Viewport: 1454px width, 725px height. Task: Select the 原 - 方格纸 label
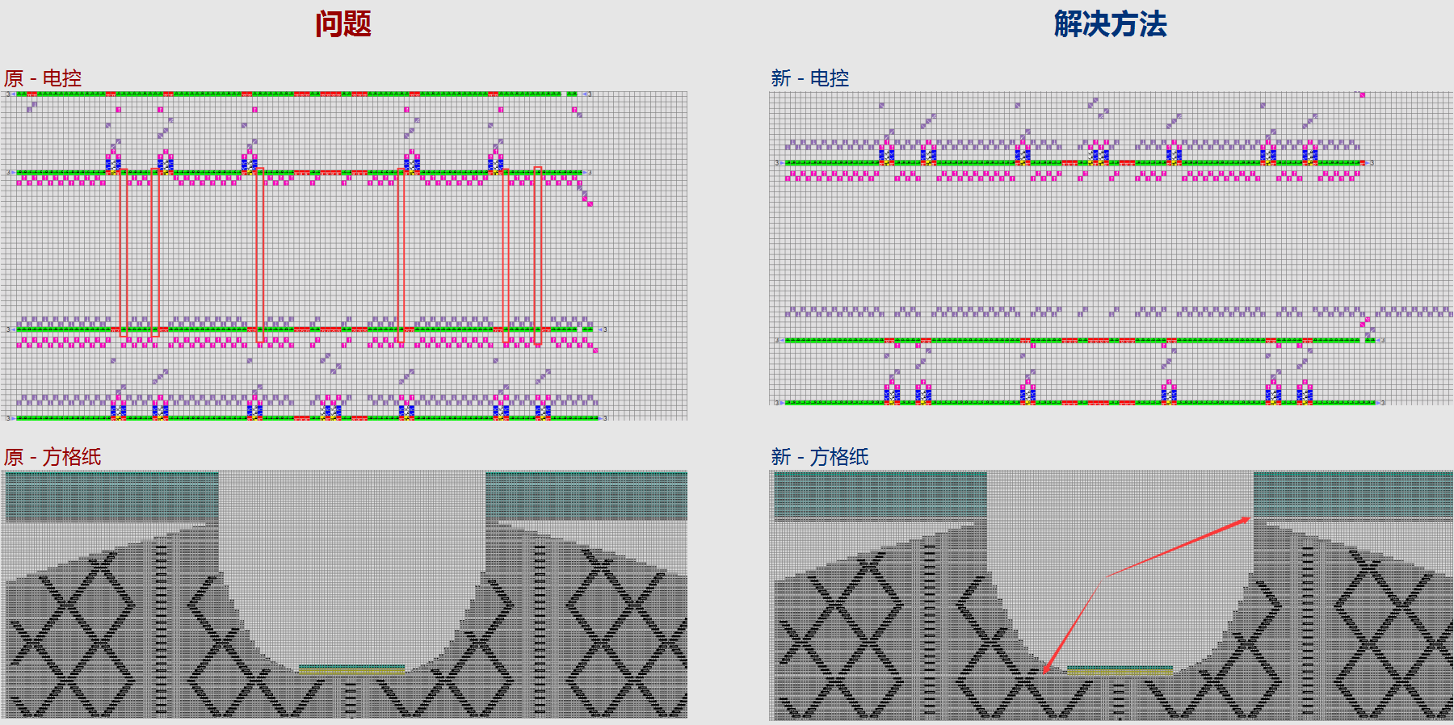coord(53,457)
